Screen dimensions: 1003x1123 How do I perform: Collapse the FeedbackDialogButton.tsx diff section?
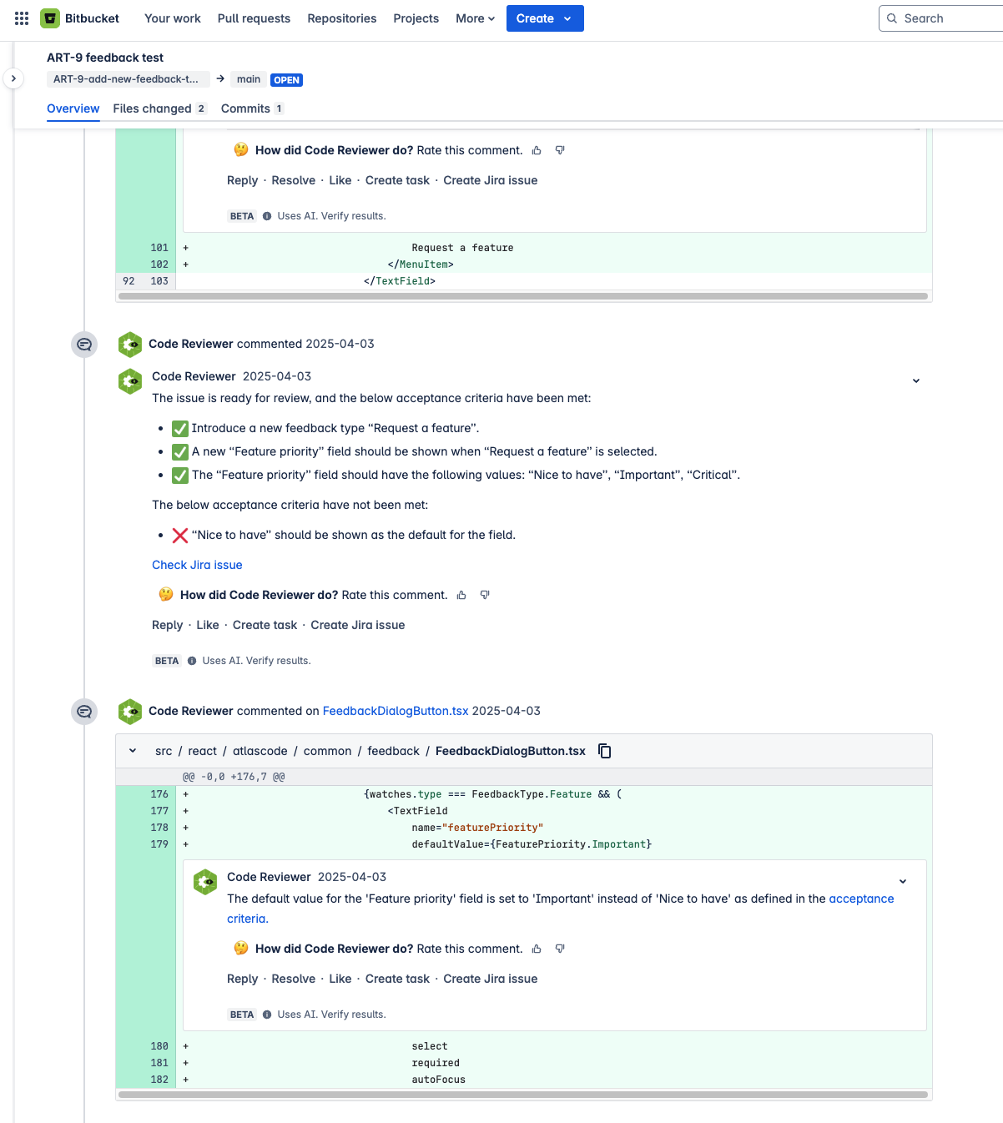pyautogui.click(x=131, y=750)
